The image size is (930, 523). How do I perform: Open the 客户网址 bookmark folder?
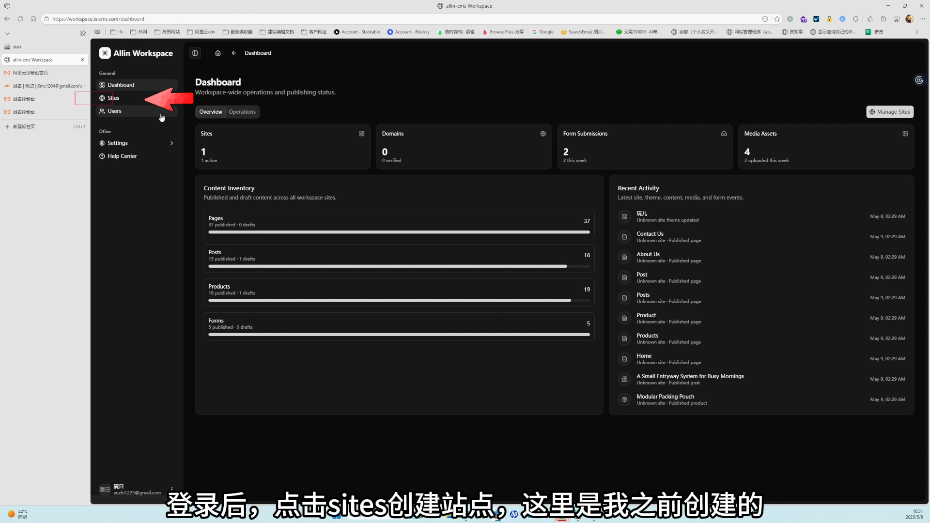coord(314,32)
